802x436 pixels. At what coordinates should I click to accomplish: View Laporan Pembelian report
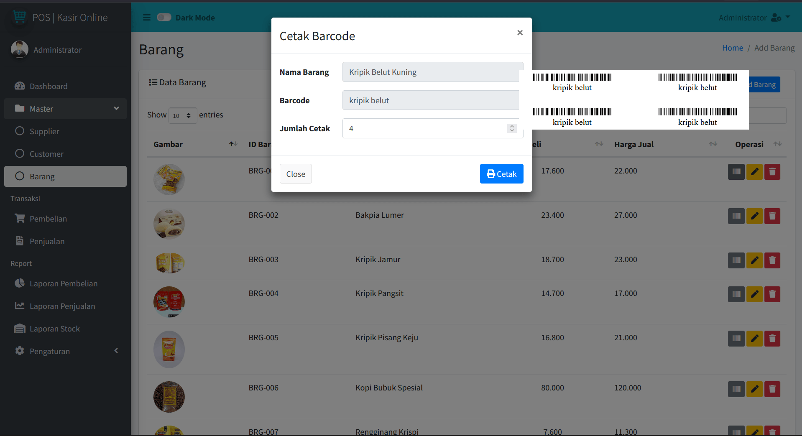(65, 283)
